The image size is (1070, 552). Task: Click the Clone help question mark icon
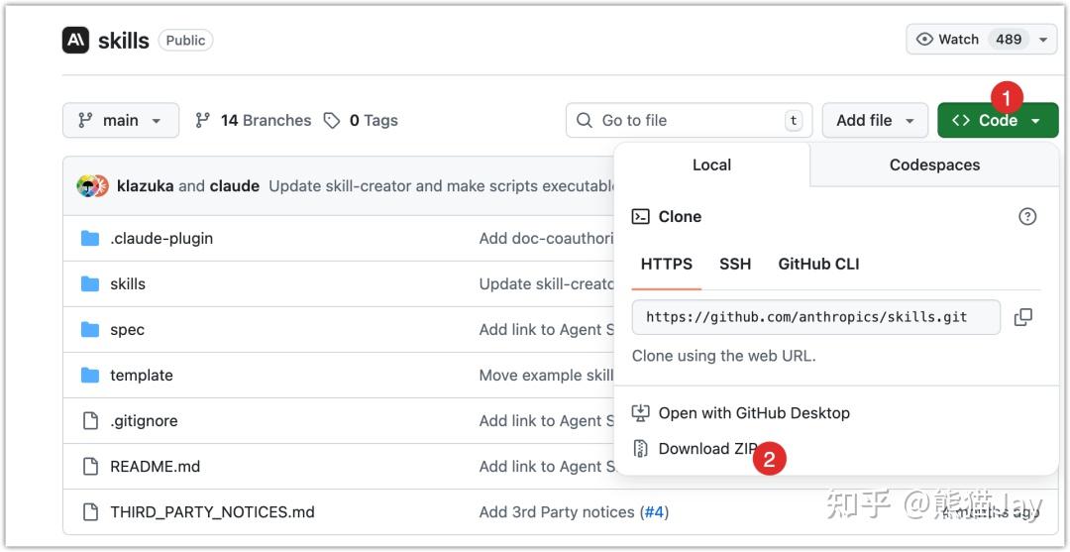coord(1027,216)
